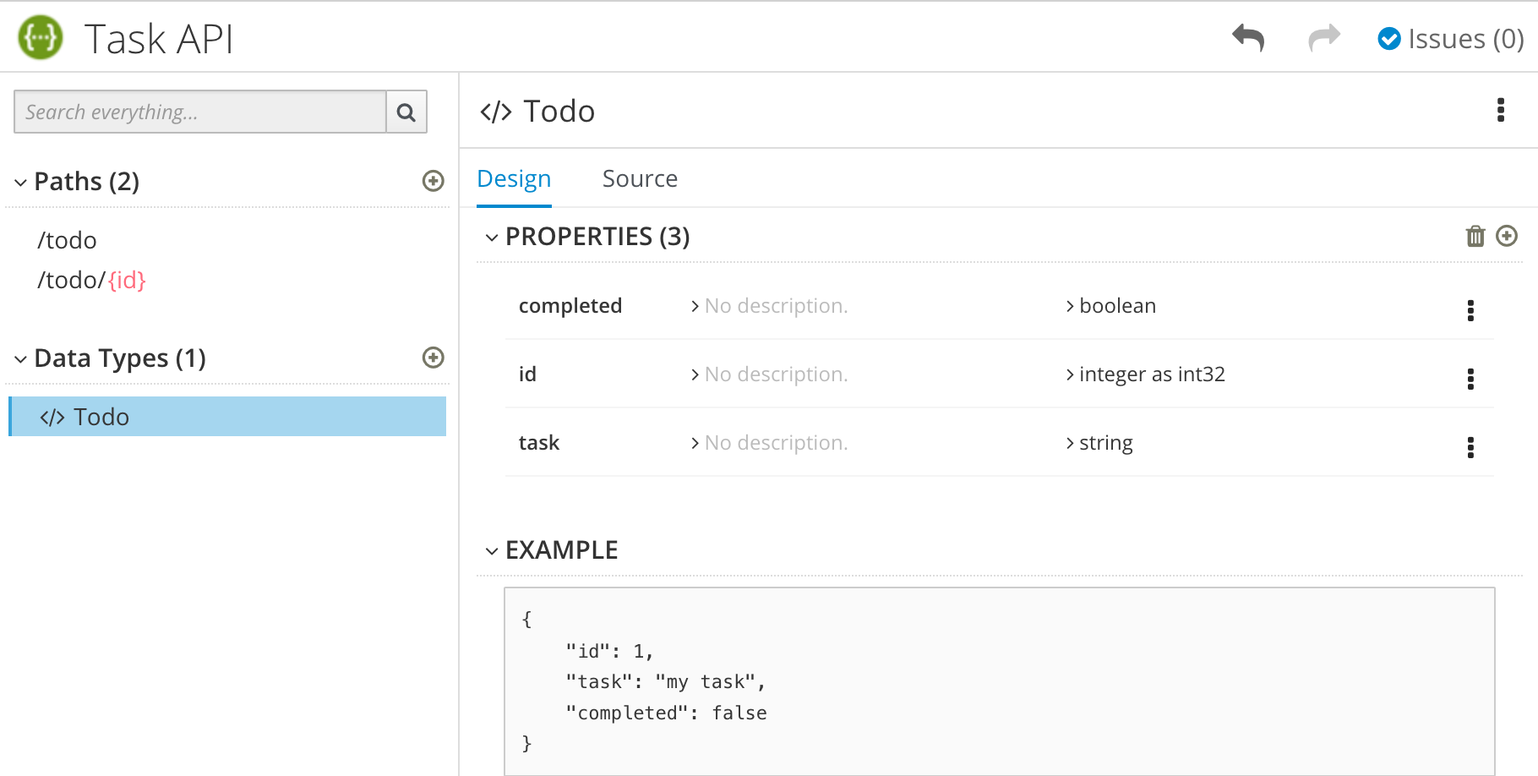Select the /todo/{id} path
This screenshot has height=776, width=1538.
(x=91, y=280)
